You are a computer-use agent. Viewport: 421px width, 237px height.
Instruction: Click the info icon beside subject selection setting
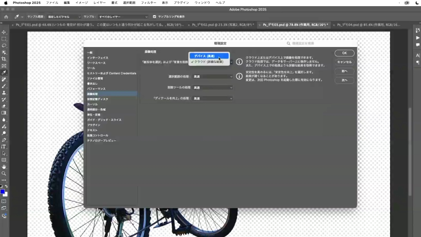[239, 62]
